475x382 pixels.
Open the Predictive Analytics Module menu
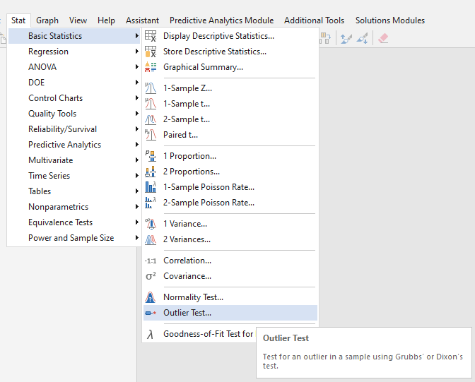point(222,20)
